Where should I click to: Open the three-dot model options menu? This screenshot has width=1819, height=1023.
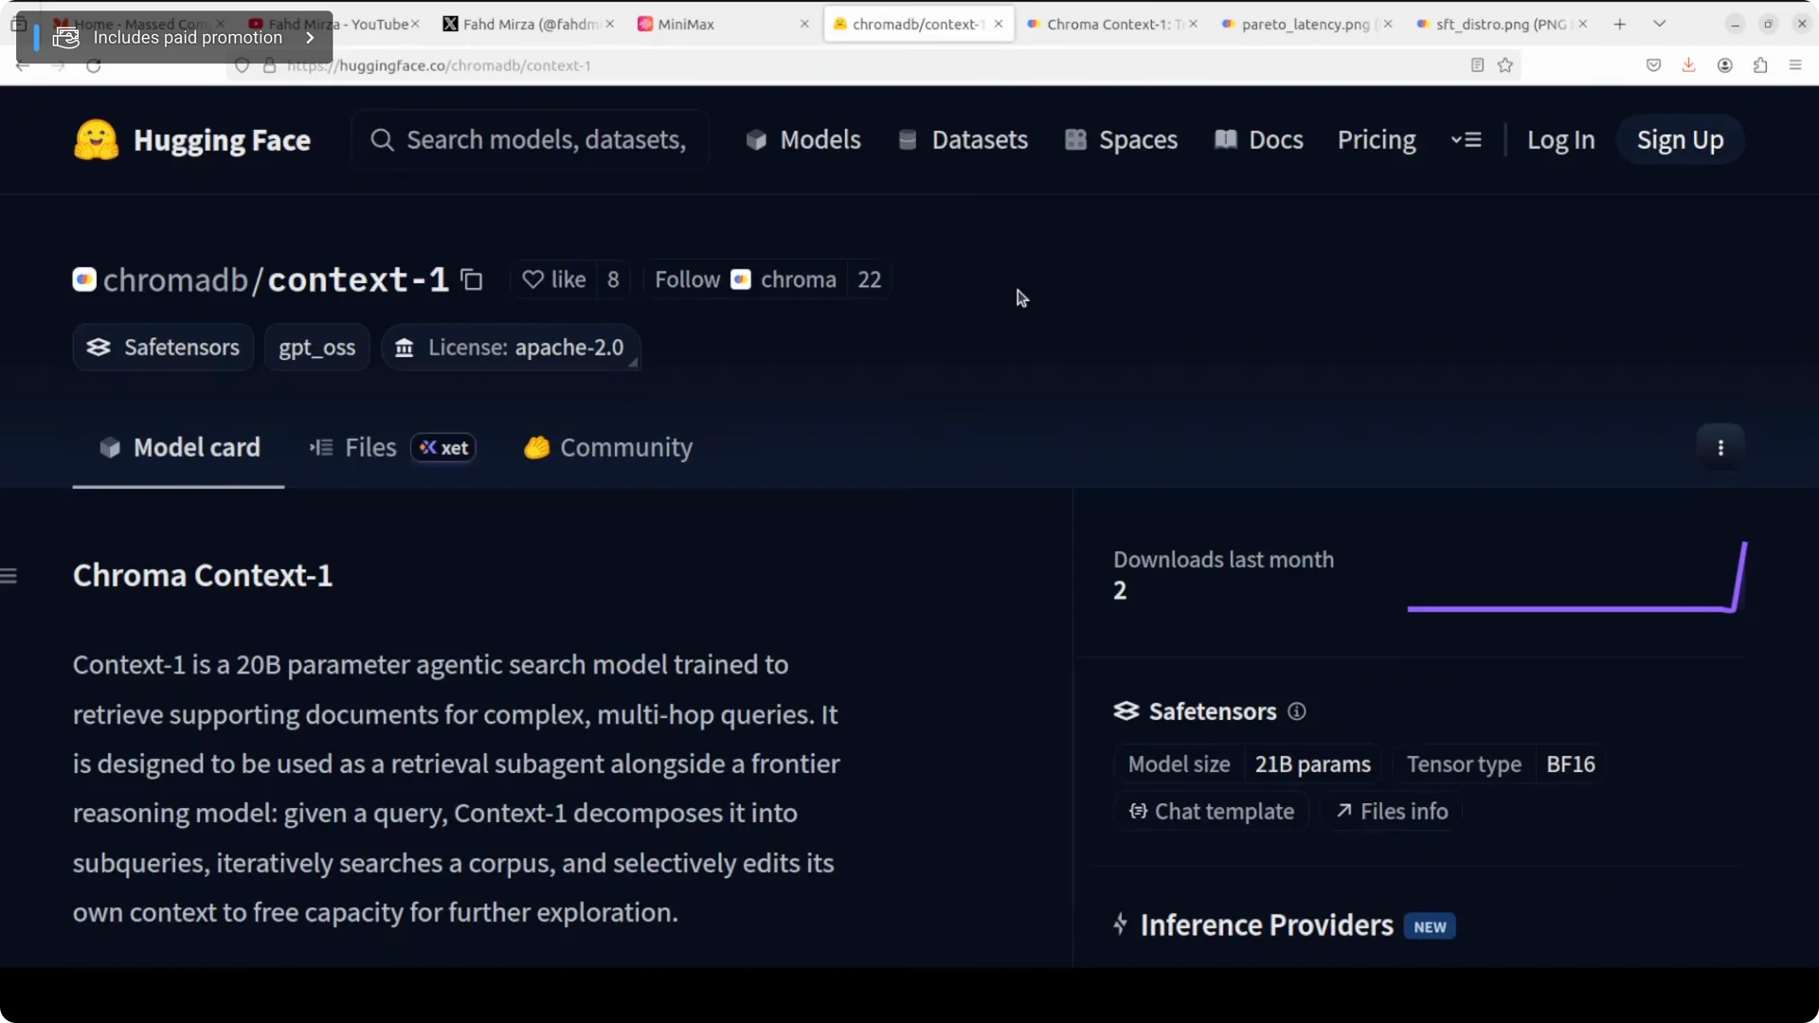(1720, 448)
